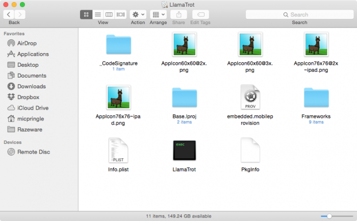Select Remote Disc under Devices
The image size is (357, 221).
pos(29,152)
